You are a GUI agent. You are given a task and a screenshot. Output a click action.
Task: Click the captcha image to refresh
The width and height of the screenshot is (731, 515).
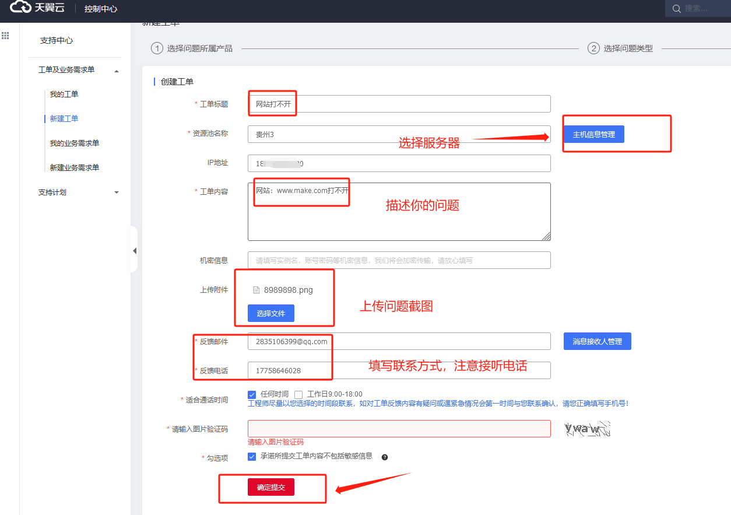[586, 429]
